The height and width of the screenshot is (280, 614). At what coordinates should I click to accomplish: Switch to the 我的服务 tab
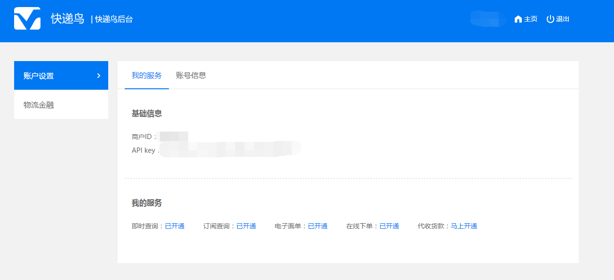pyautogui.click(x=147, y=75)
